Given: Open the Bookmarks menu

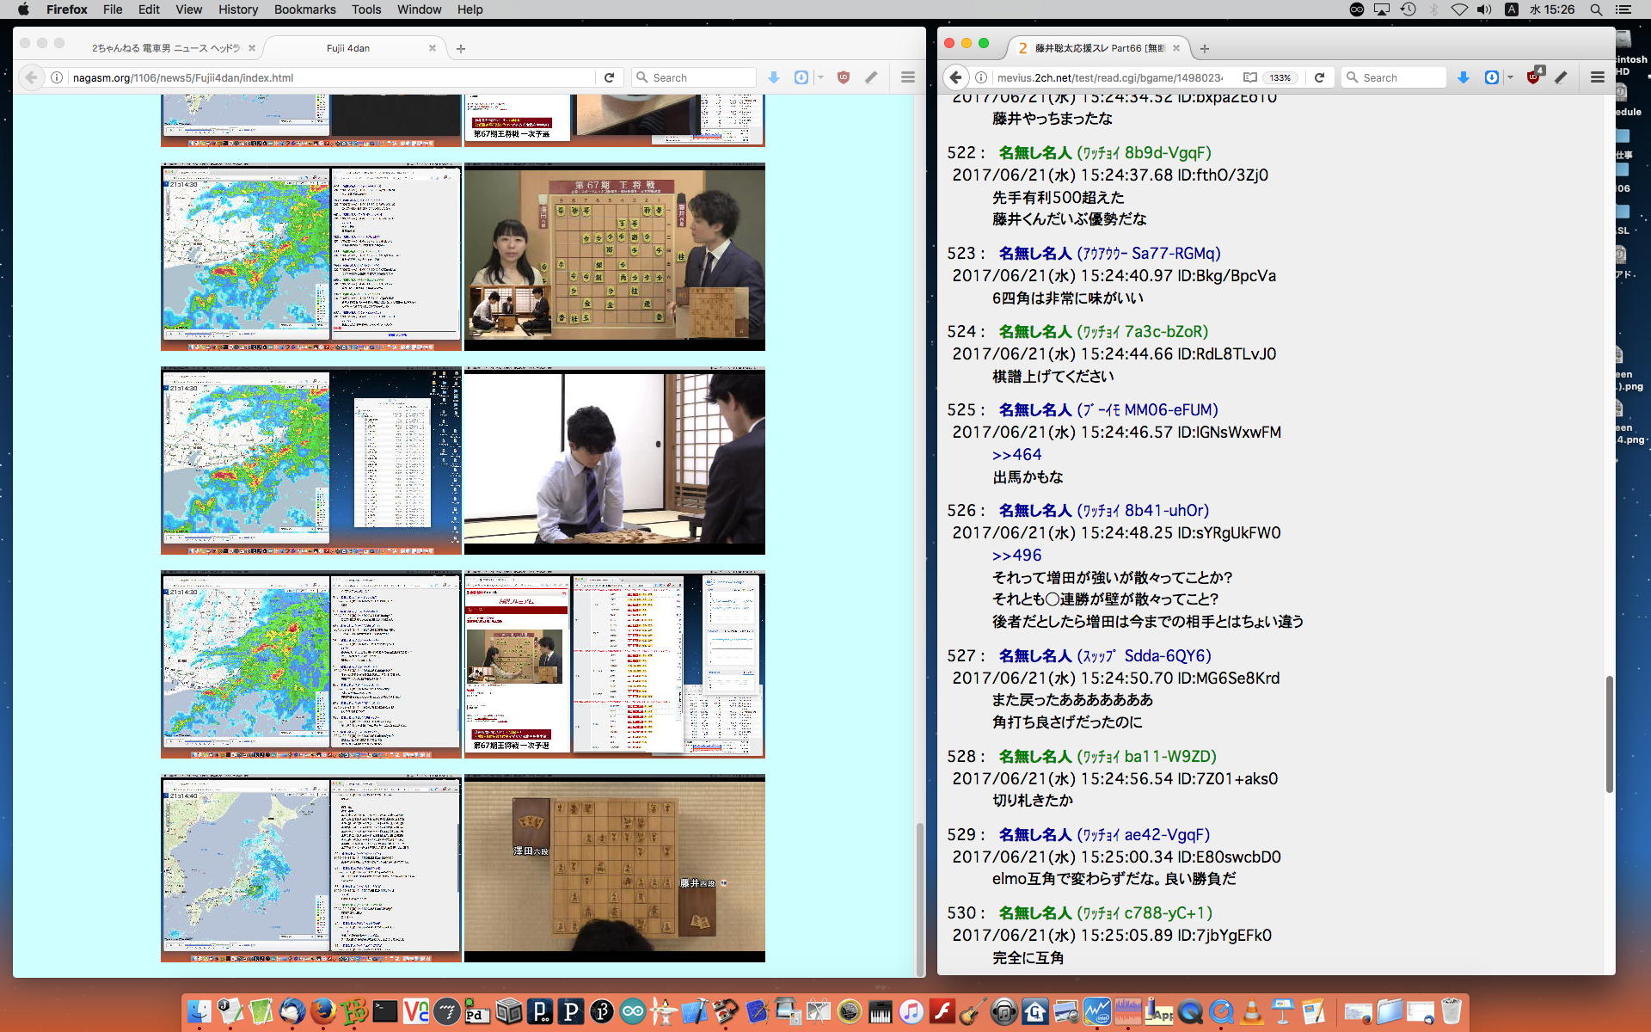Looking at the screenshot, I should coord(304,9).
